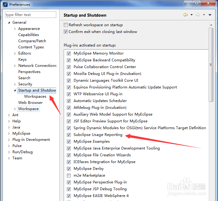Open the Content Types preferences page
The image size is (218, 201).
[31, 47]
